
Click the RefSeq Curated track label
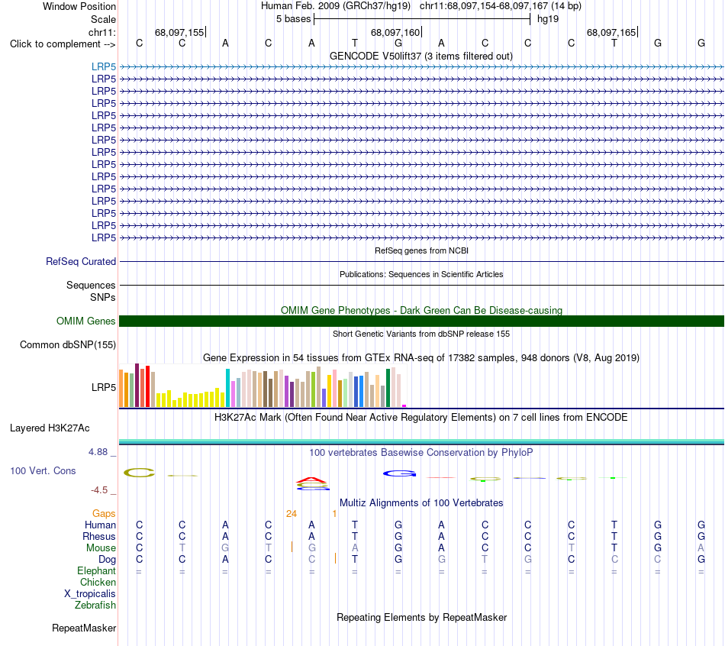tap(81, 261)
